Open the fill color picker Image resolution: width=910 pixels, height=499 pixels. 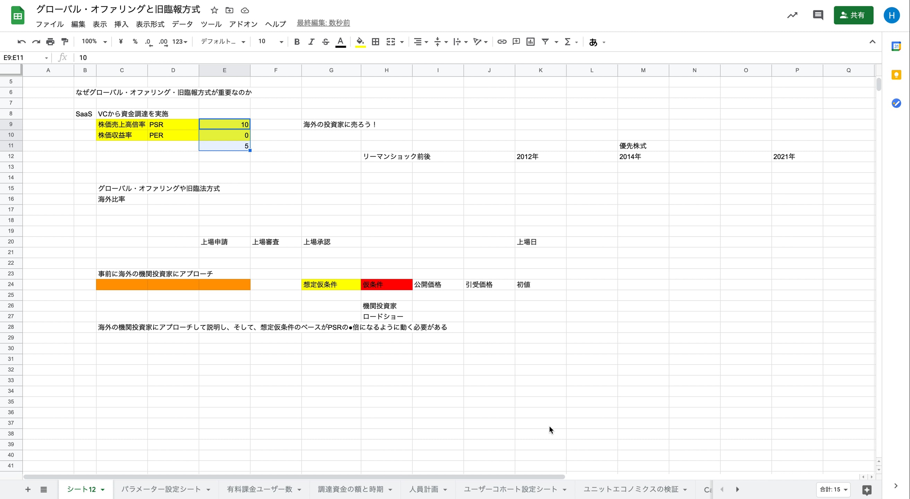coord(360,41)
